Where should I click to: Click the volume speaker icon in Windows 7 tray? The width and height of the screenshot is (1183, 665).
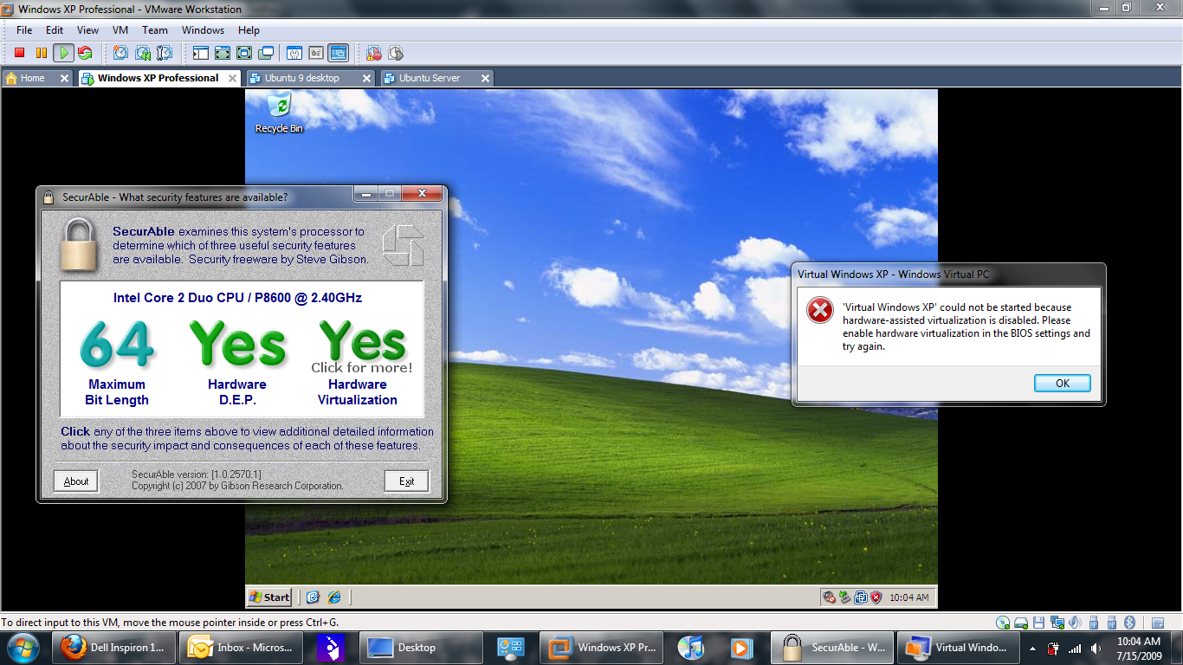pos(1096,648)
